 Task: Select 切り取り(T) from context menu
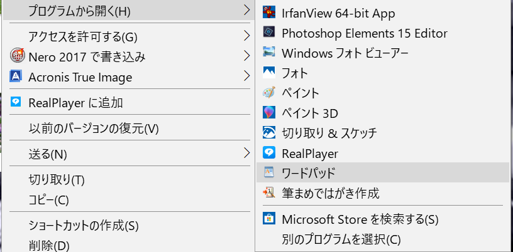pyautogui.click(x=129, y=179)
